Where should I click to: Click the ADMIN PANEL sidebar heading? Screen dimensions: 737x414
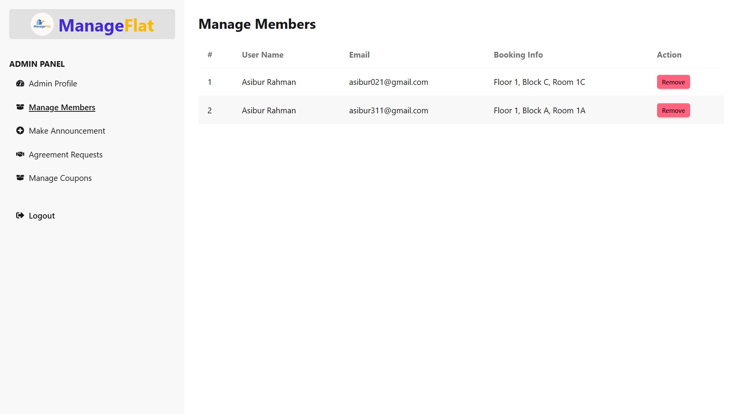pyautogui.click(x=37, y=64)
